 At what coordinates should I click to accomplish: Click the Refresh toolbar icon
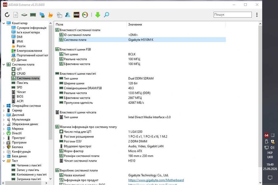click(7, 15)
